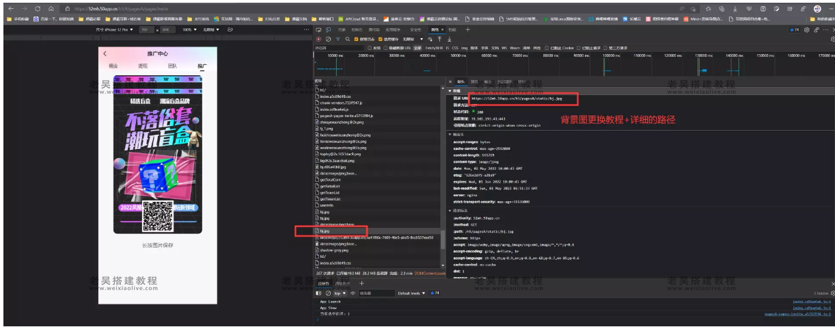Reload the page in browser toolbar

pyautogui.click(x=37, y=8)
